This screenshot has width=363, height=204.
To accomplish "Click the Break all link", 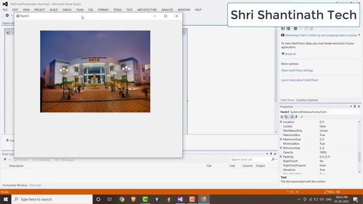I will click(x=290, y=54).
